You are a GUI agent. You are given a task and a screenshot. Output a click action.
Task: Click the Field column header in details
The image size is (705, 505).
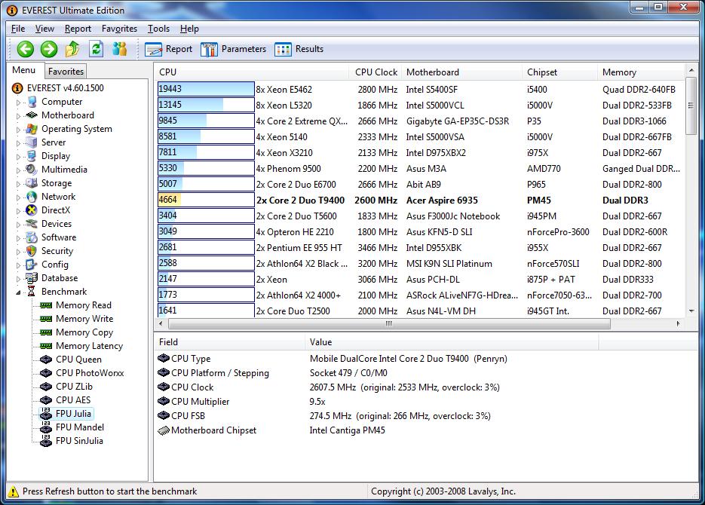pyautogui.click(x=230, y=342)
